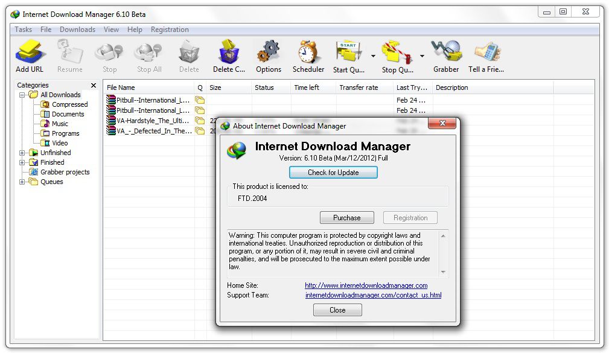Click the Unfinished folder icon
The height and width of the screenshot is (353, 609).
coord(34,153)
